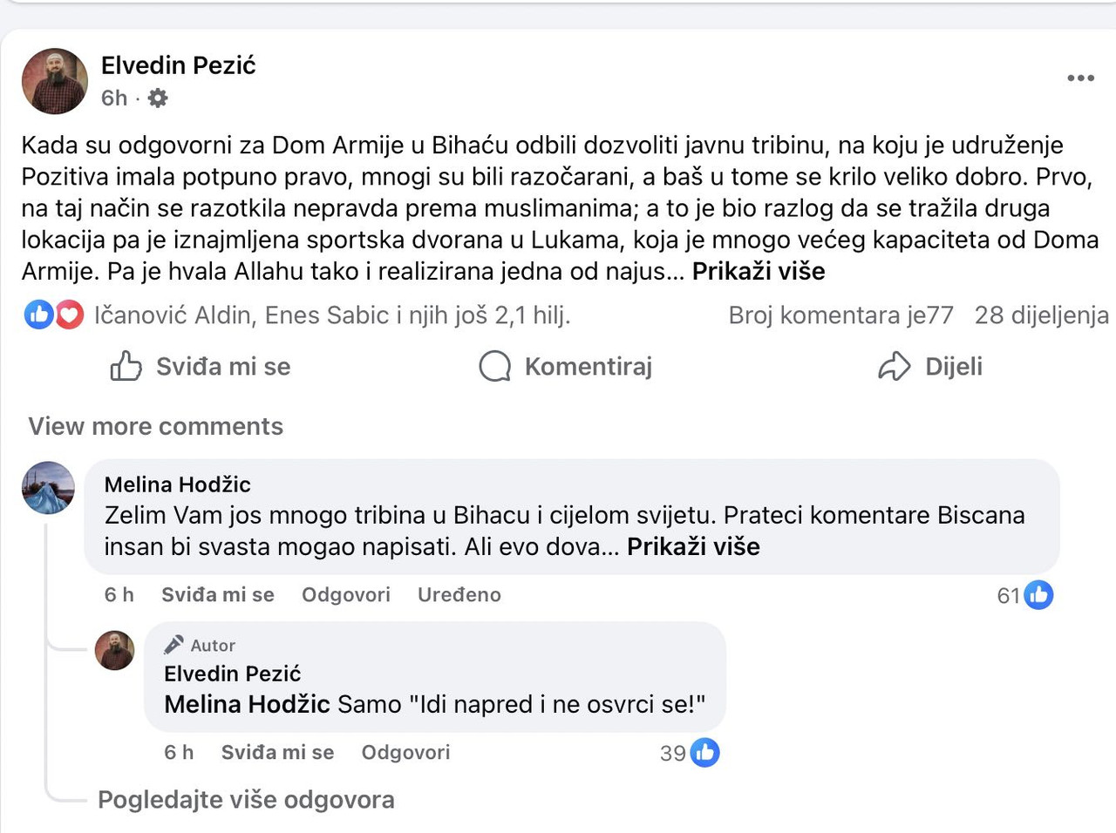Expand post text with Prikaži više
Screen dimensions: 1116x833
tap(759, 271)
